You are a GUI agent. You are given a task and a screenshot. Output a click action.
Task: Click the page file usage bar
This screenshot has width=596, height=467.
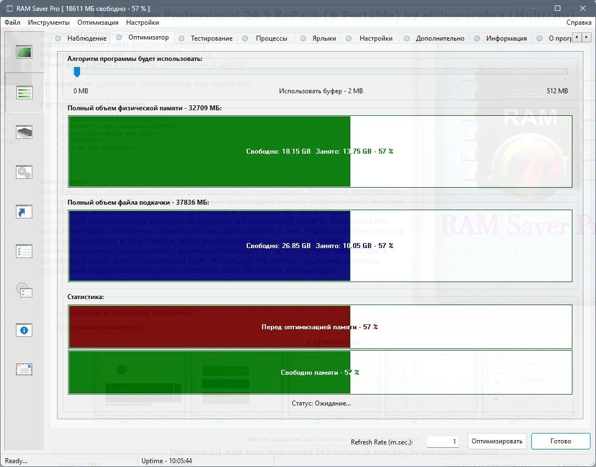(x=320, y=246)
